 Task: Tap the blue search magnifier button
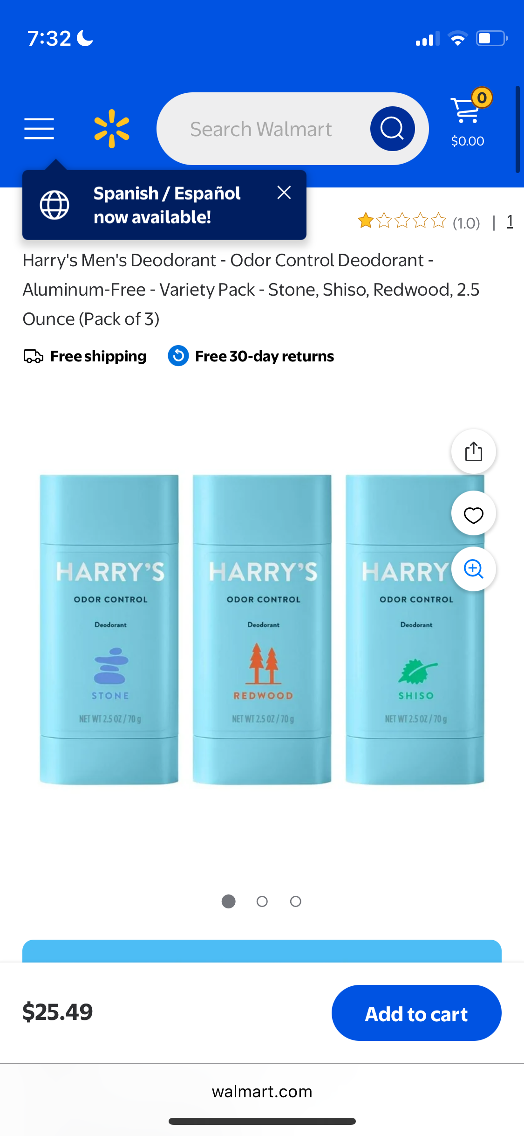tap(392, 129)
